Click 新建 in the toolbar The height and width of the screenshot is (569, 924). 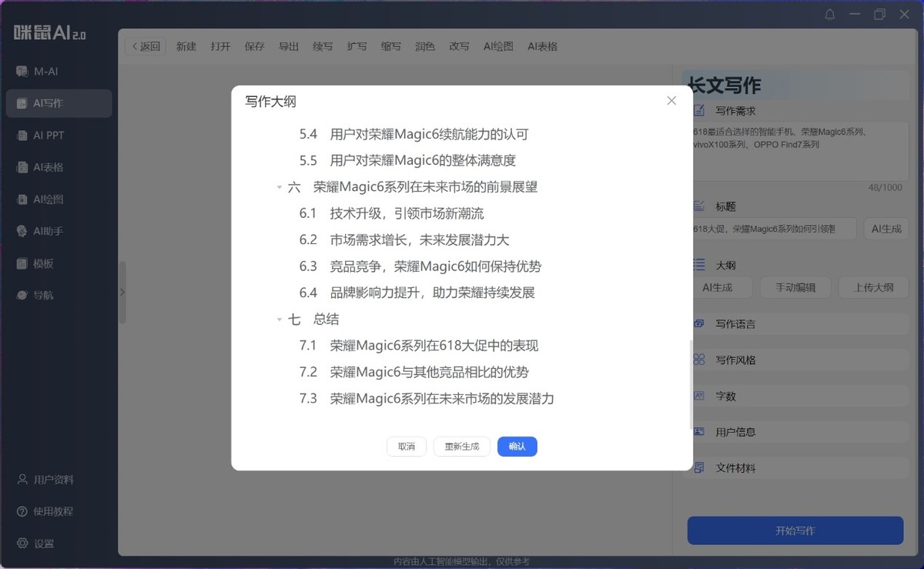tap(186, 46)
